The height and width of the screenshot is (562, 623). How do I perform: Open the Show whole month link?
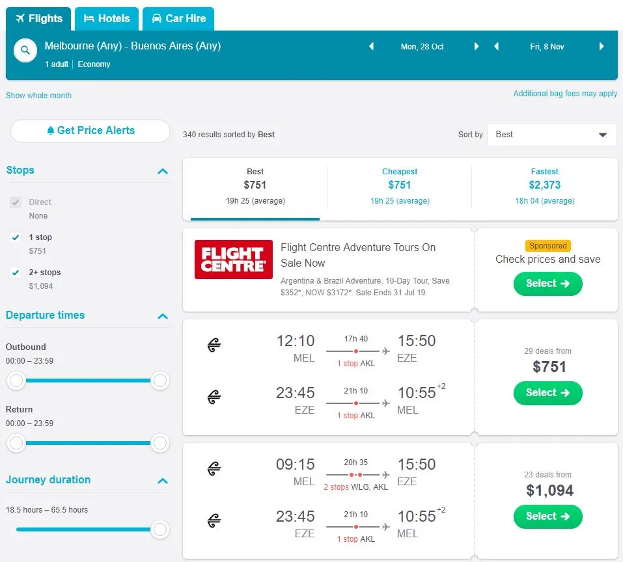[38, 96]
